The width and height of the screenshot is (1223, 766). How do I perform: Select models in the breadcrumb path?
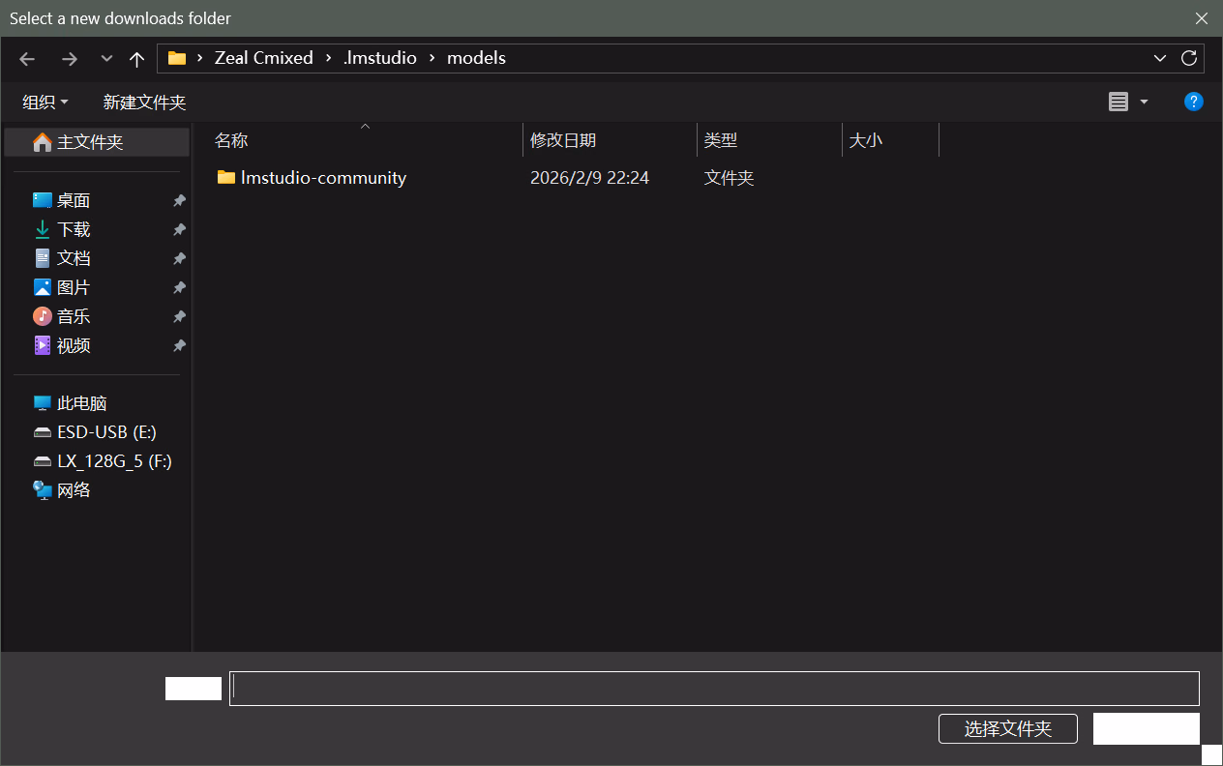476,58
